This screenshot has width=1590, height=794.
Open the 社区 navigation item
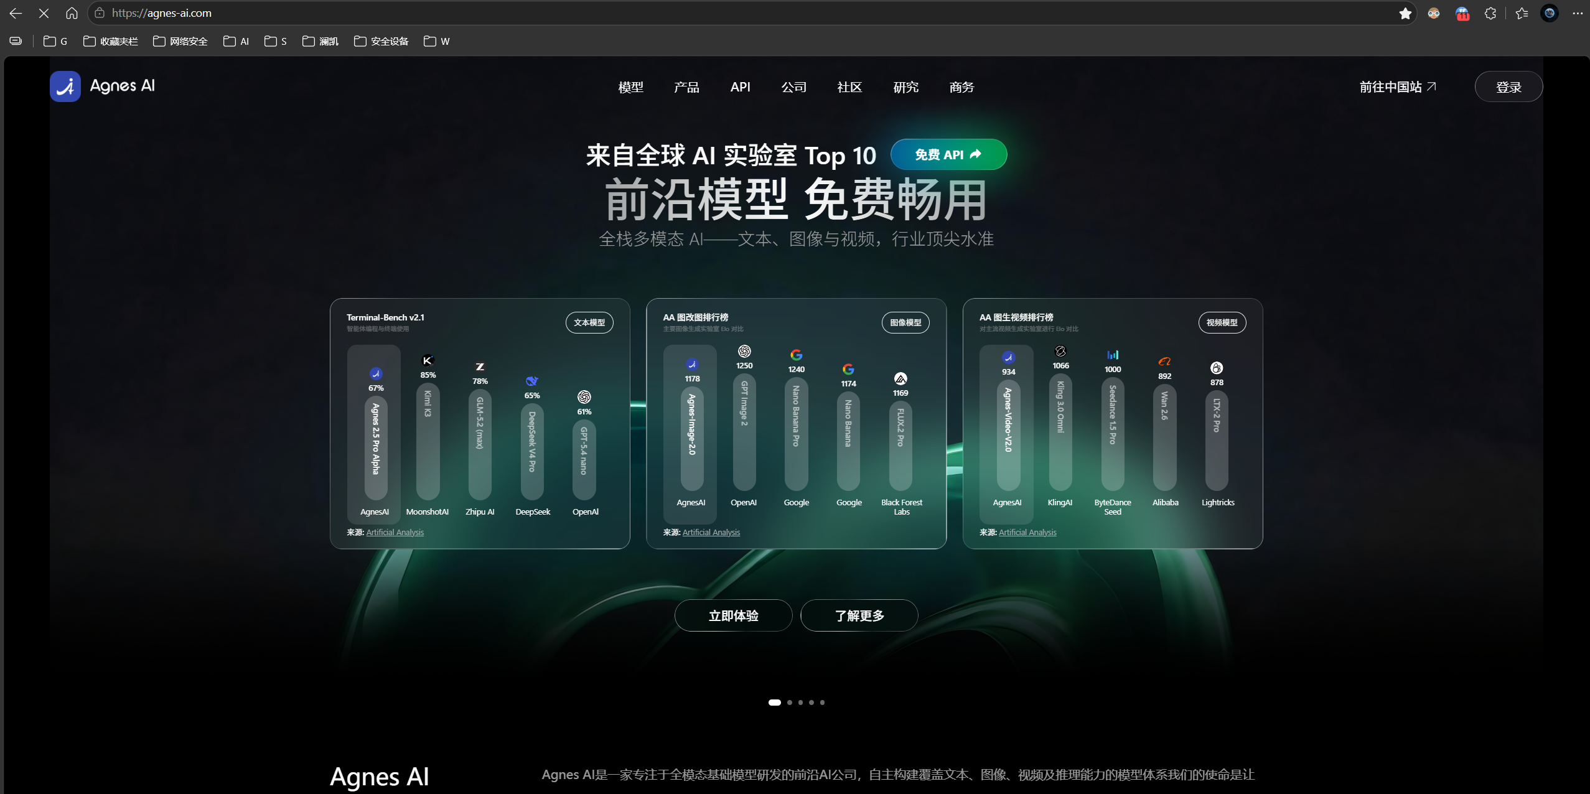[849, 87]
